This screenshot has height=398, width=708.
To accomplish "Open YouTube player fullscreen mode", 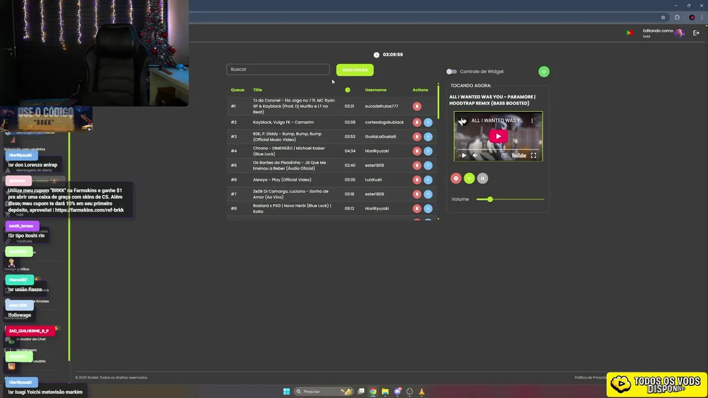I will pyautogui.click(x=533, y=155).
